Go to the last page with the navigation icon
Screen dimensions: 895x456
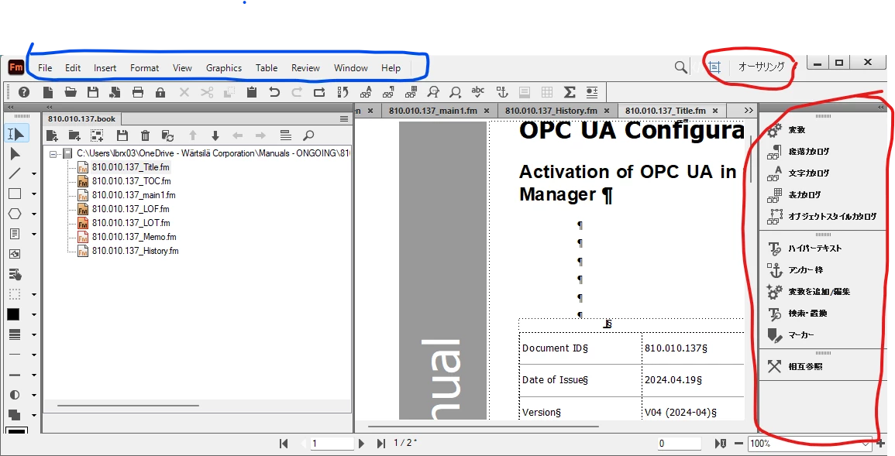click(x=380, y=444)
